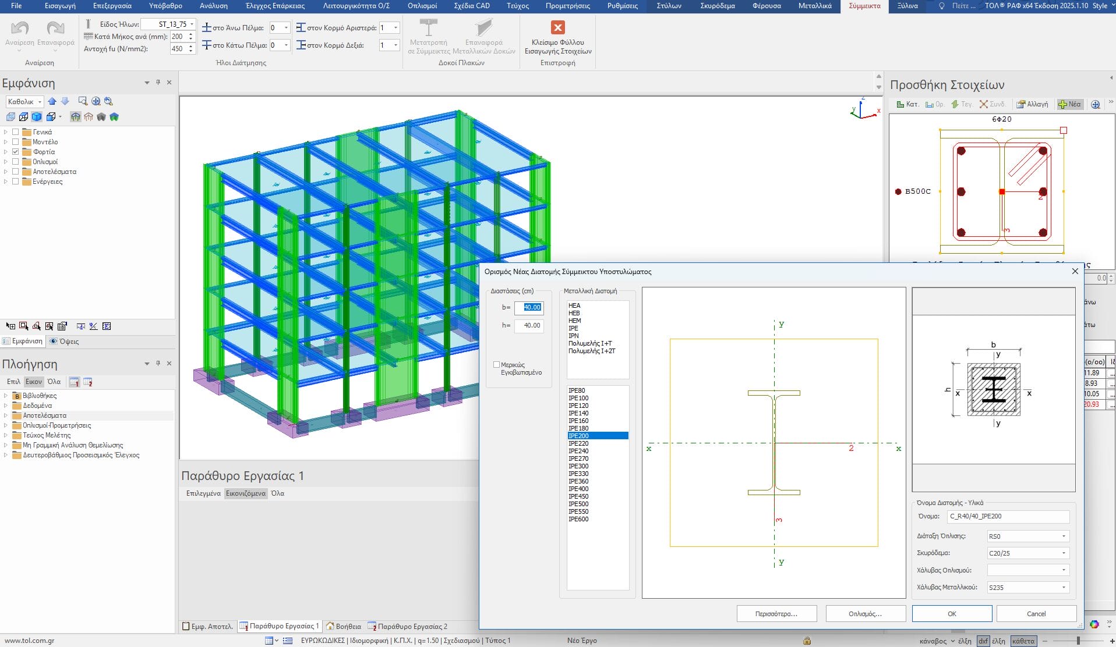This screenshot has width=1116, height=647.
Task: Uncheck the Φορτία layer checkbox
Action: [16, 152]
